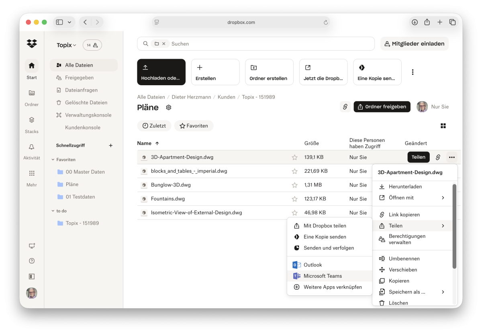Image resolution: width=482 pixels, height=334 pixels.
Task: Open the Pläne folder settings gear
Action: pyautogui.click(x=169, y=107)
